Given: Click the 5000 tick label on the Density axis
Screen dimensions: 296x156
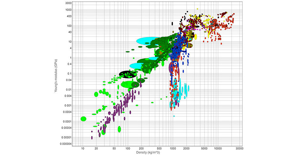Looking at the screenshot, I should click(x=204, y=149).
